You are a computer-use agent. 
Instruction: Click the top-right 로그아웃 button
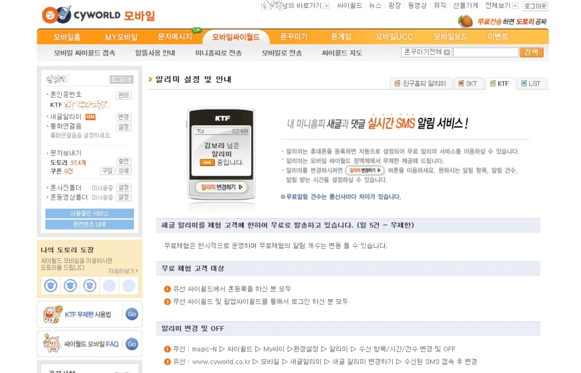point(536,6)
